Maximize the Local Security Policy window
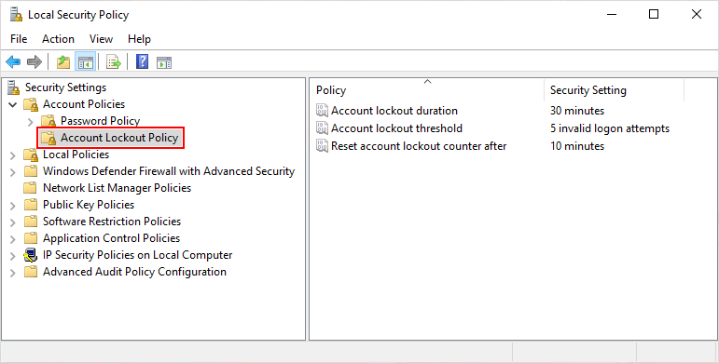Image resolution: width=719 pixels, height=363 pixels. pyautogui.click(x=654, y=14)
